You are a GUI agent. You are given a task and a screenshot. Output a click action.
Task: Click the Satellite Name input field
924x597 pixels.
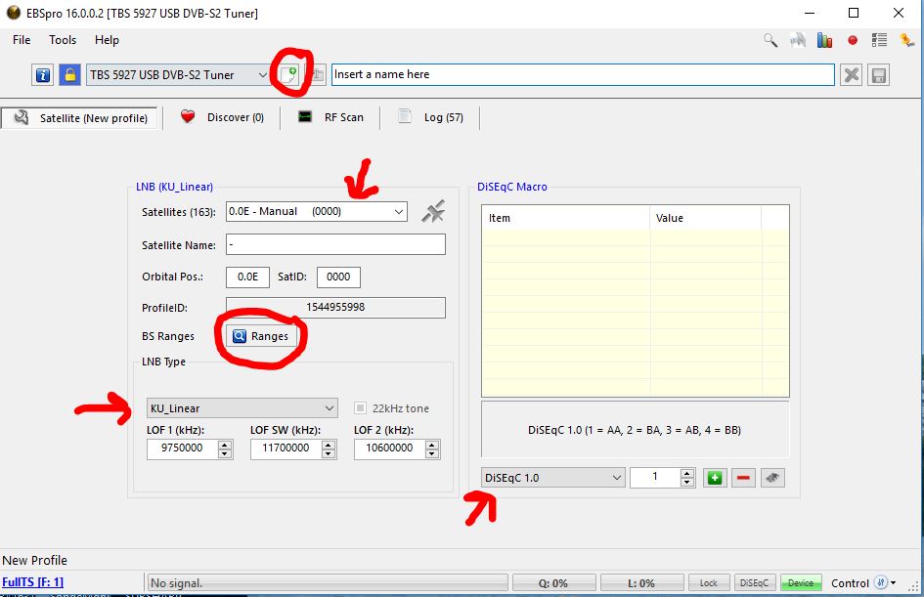[335, 244]
